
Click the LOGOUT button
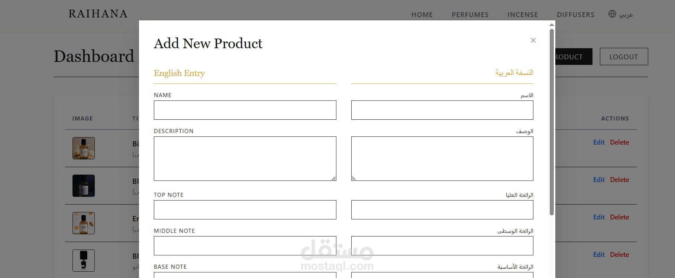pos(624,57)
